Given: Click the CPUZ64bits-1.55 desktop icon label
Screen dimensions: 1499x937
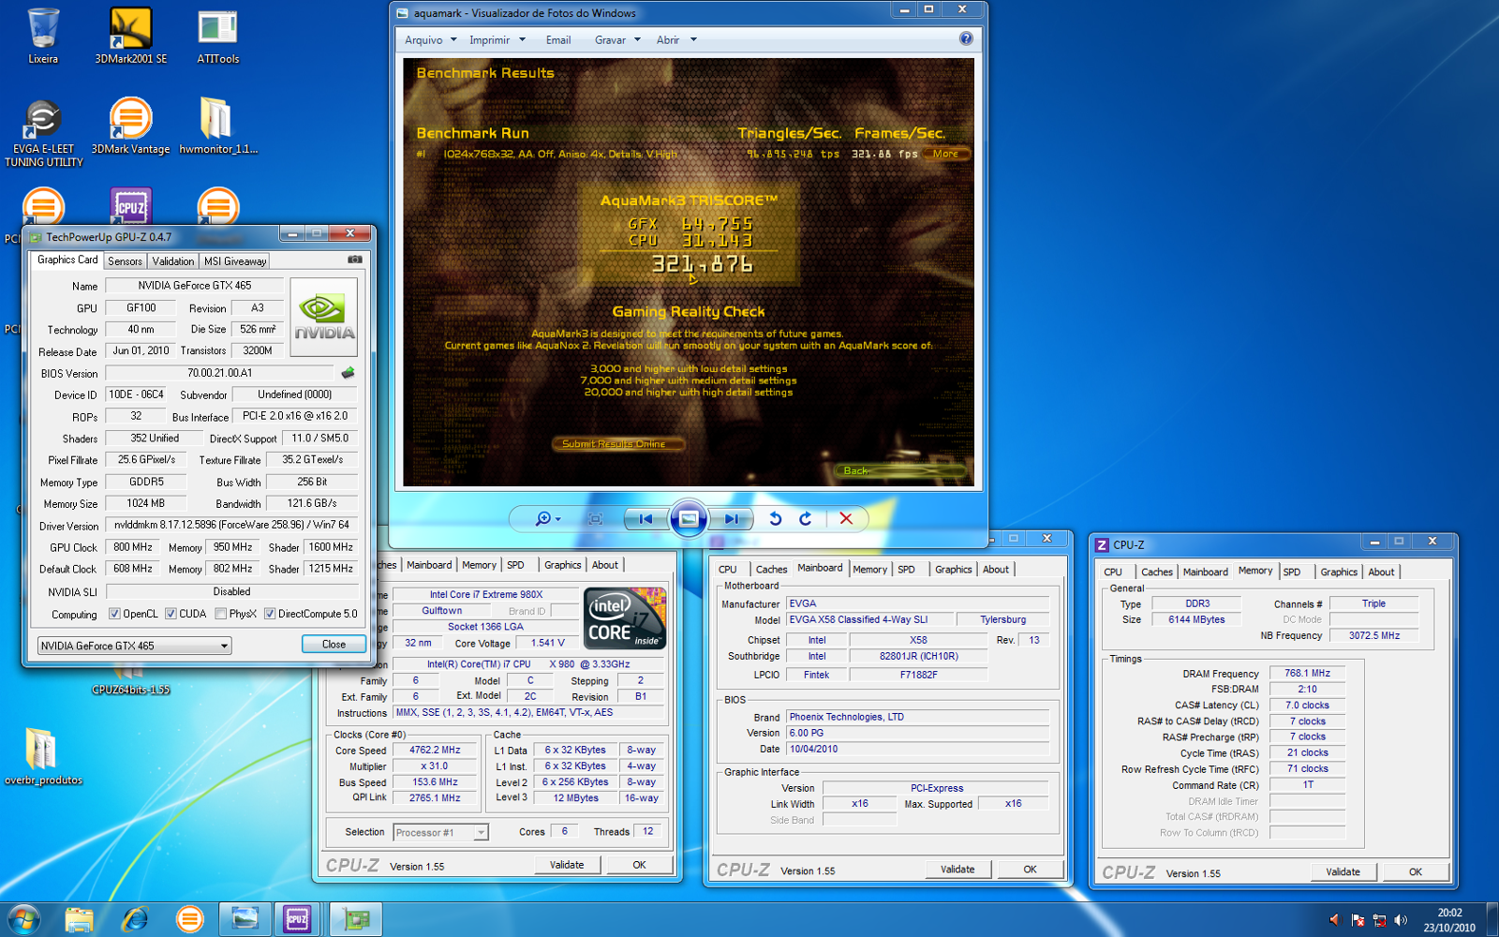Looking at the screenshot, I should tap(131, 690).
